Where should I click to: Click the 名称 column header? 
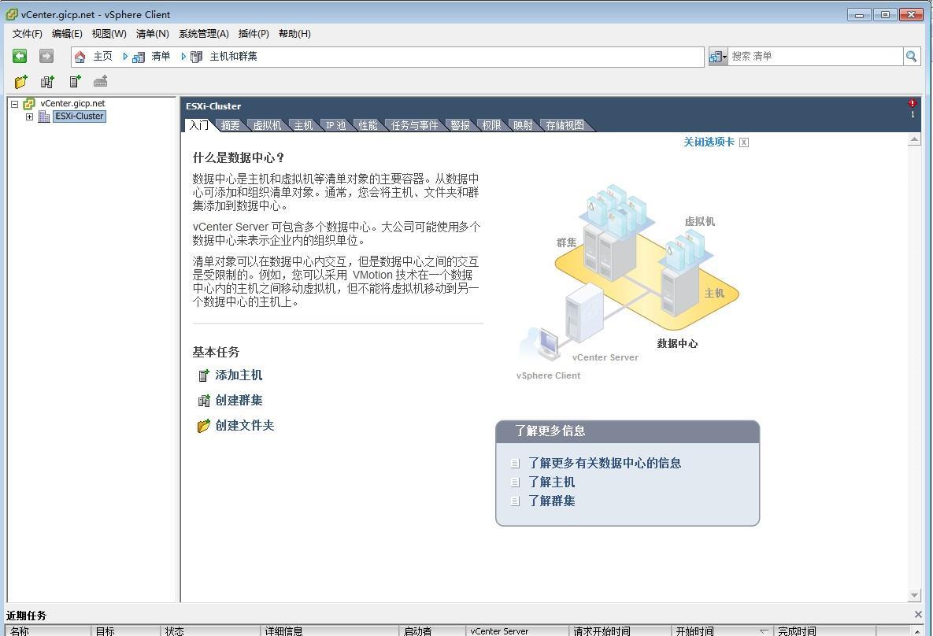48,630
